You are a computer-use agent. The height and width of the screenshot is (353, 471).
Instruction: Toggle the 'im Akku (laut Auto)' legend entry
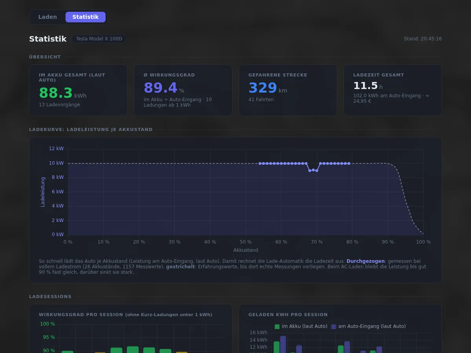click(301, 326)
